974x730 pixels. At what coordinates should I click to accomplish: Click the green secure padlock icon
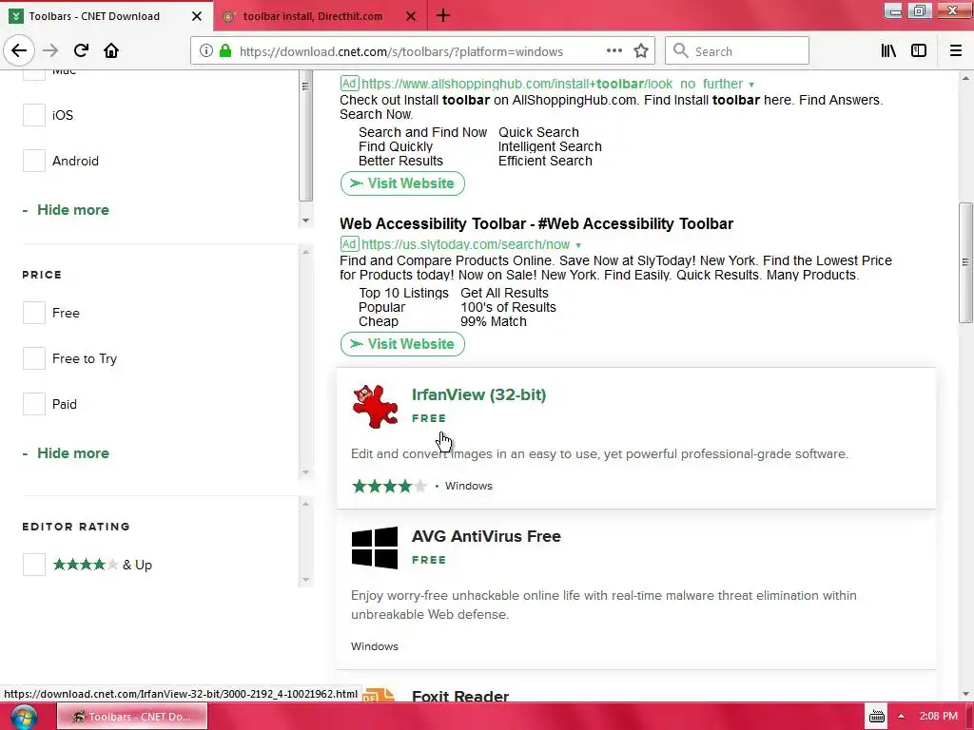point(225,51)
